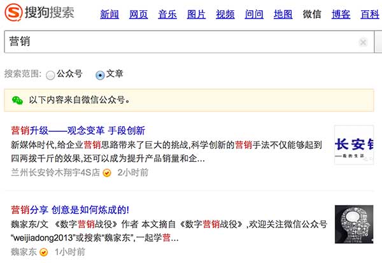Open the 网页 tab
382x263 pixels.
138,15
